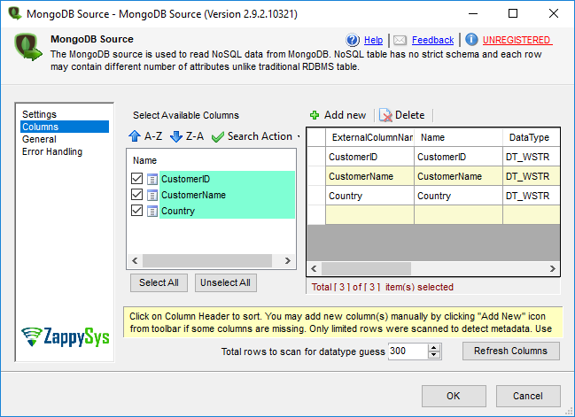Click the green checkmark Search Action icon

tap(218, 137)
